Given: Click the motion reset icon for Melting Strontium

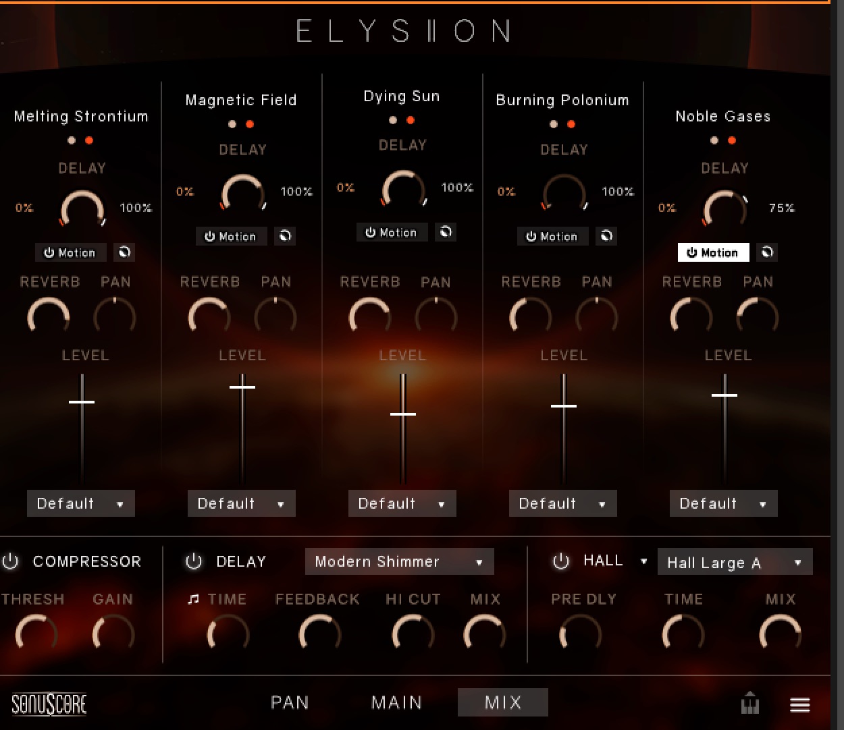Looking at the screenshot, I should click(124, 252).
